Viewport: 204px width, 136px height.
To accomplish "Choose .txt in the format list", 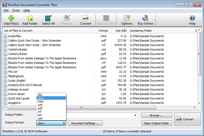I will point(51,115).
